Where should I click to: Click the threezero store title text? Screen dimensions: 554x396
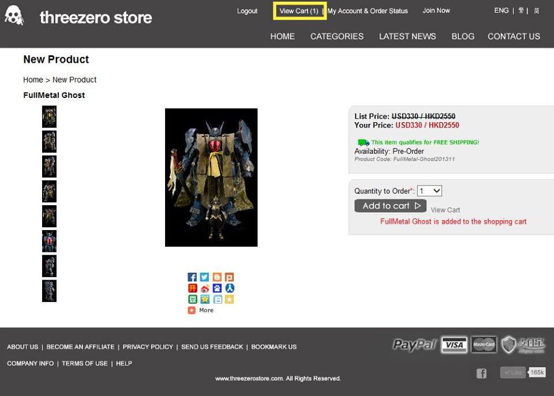[96, 17]
